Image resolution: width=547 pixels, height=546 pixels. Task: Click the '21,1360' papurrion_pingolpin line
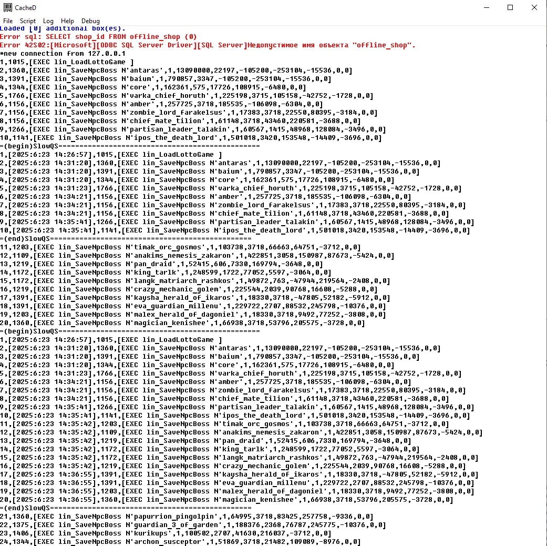(187, 517)
